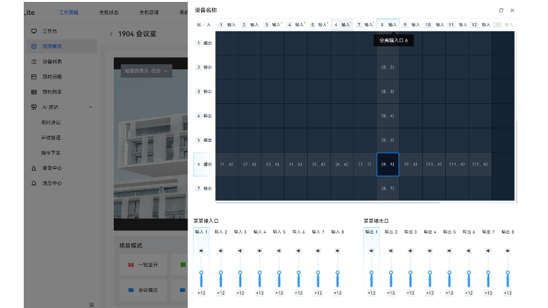Activate the 一键全开 scene mode button
Viewport: 548px width, 308px height.
tap(143, 265)
